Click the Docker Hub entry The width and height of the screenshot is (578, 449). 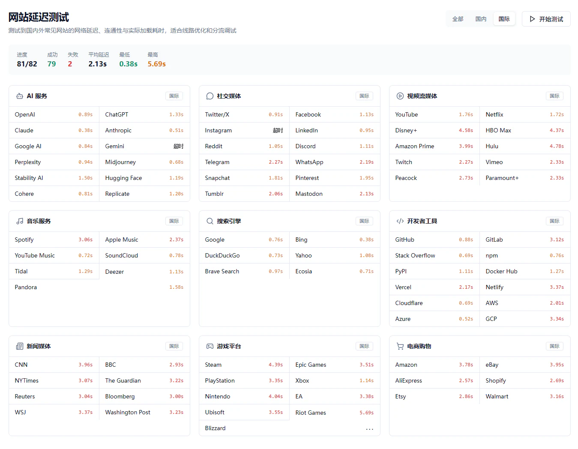[x=525, y=271]
